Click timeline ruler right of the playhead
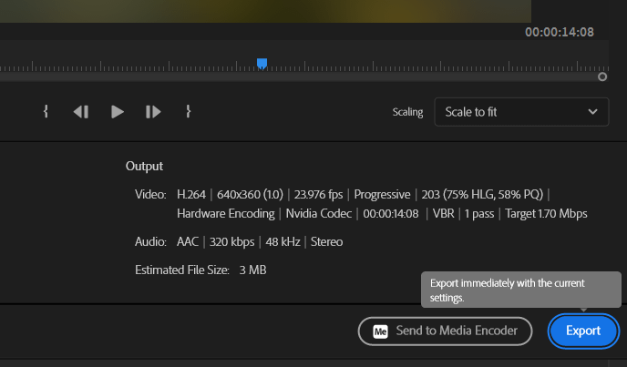 click(410, 66)
